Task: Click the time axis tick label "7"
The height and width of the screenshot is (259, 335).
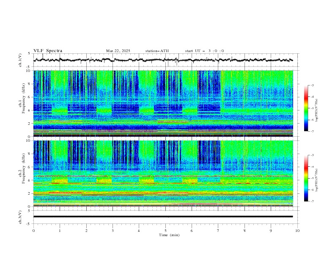Action: click(218, 231)
